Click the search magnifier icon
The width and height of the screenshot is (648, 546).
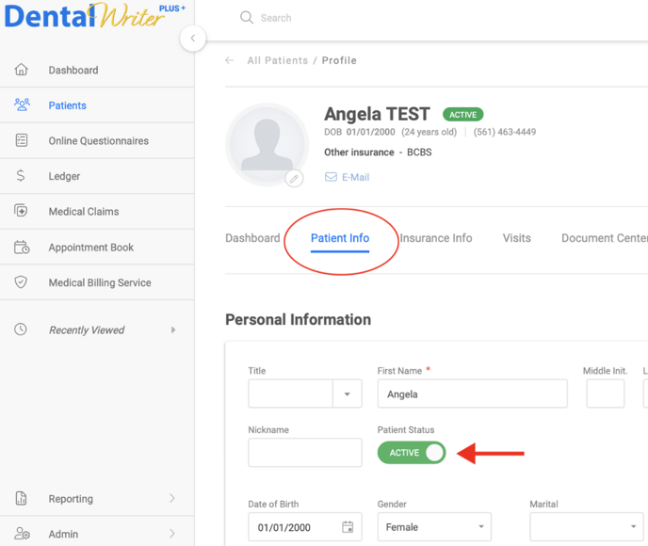pyautogui.click(x=247, y=17)
